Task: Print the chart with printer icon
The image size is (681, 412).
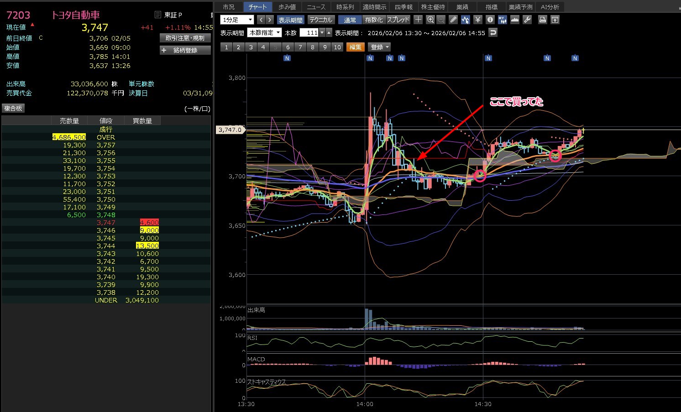Action: click(x=542, y=20)
